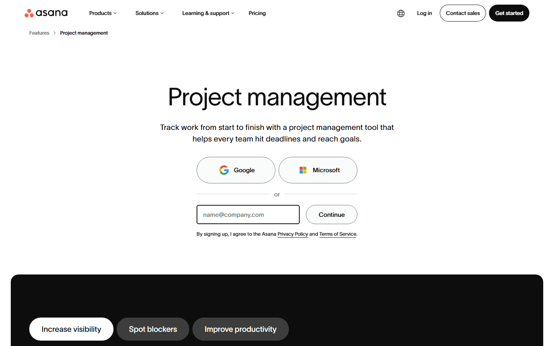This screenshot has width=554, height=346.
Task: Sign up with Microsoft
Action: [318, 170]
